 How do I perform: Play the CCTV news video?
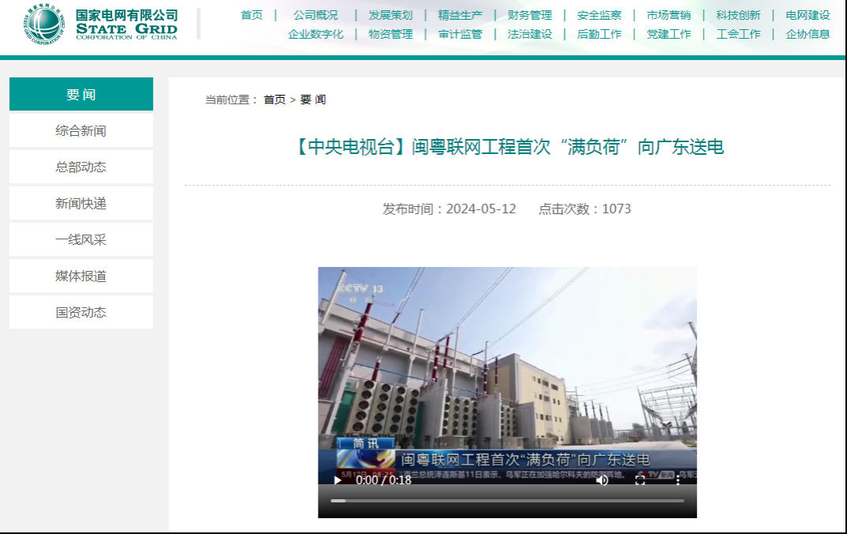tap(337, 479)
